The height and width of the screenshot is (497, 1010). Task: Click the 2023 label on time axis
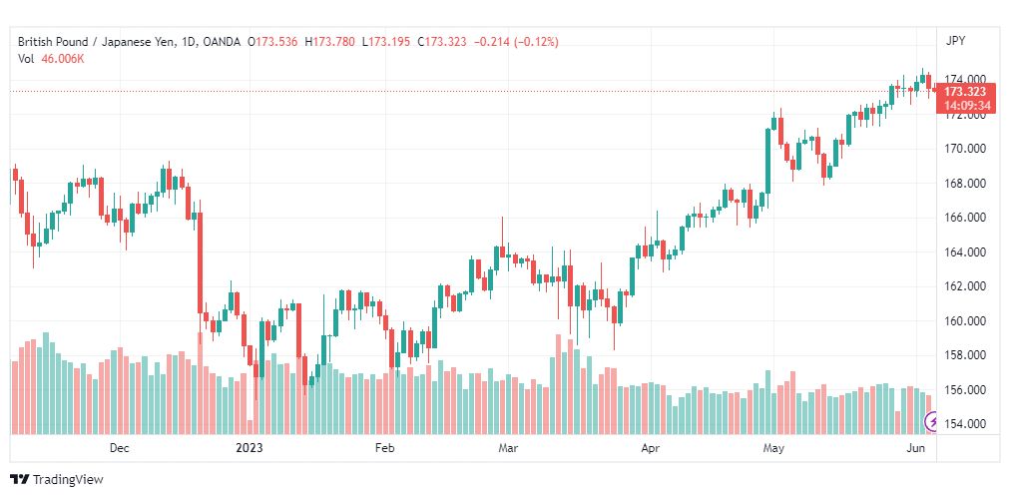(250, 447)
